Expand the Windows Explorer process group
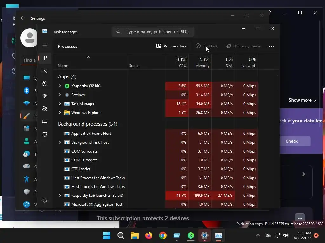Screen dimensions: 325x243 60,113
